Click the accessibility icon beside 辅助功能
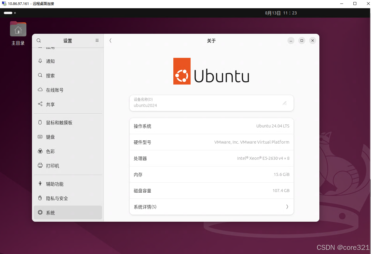 pyautogui.click(x=40, y=184)
